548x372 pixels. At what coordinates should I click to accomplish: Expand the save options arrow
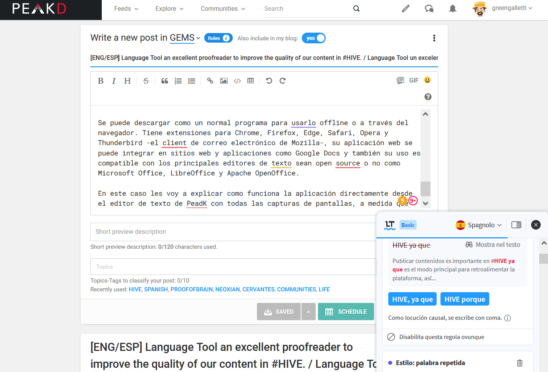tap(308, 312)
